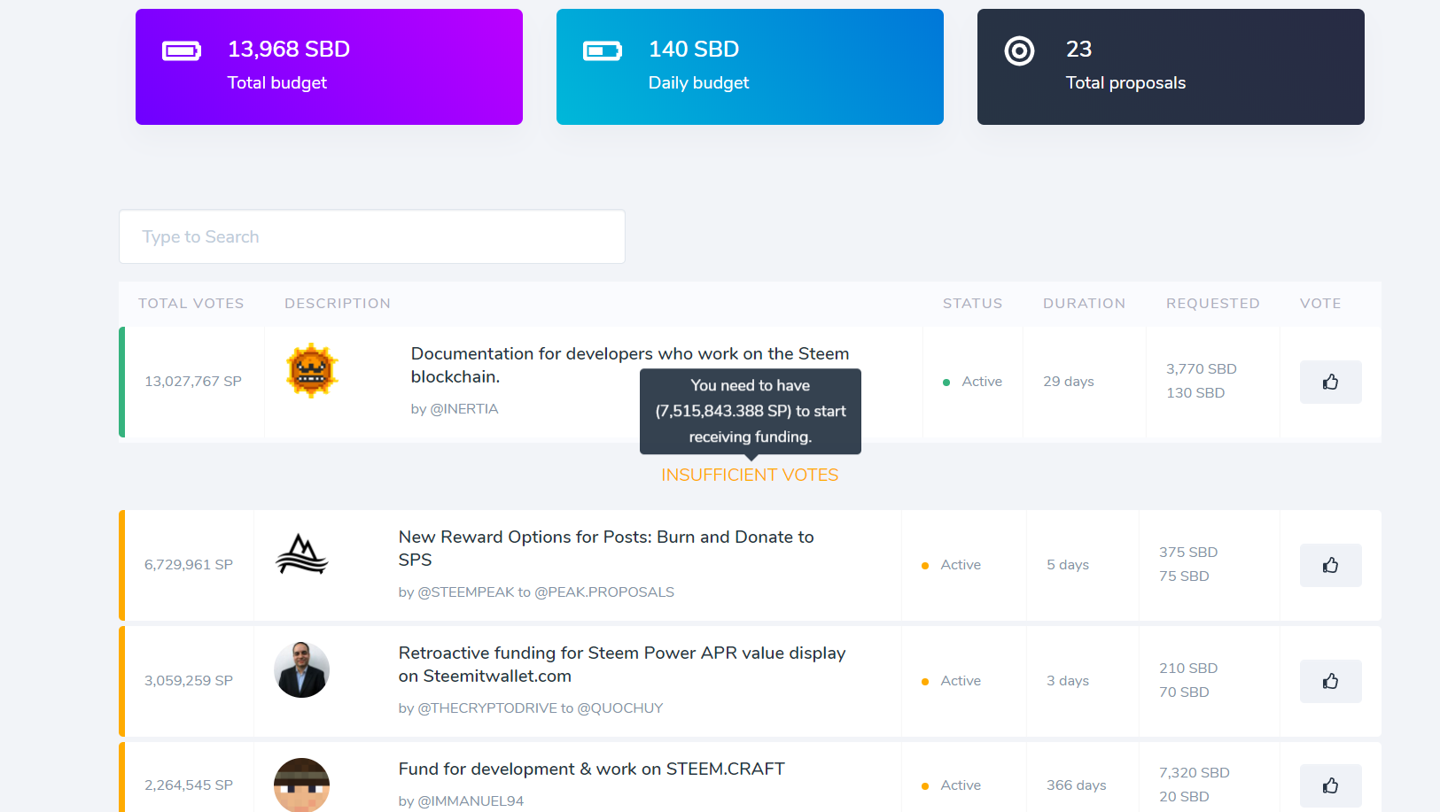The height and width of the screenshot is (812, 1440).
Task: Click the battery icon on Daily budget card
Action: coord(603,51)
